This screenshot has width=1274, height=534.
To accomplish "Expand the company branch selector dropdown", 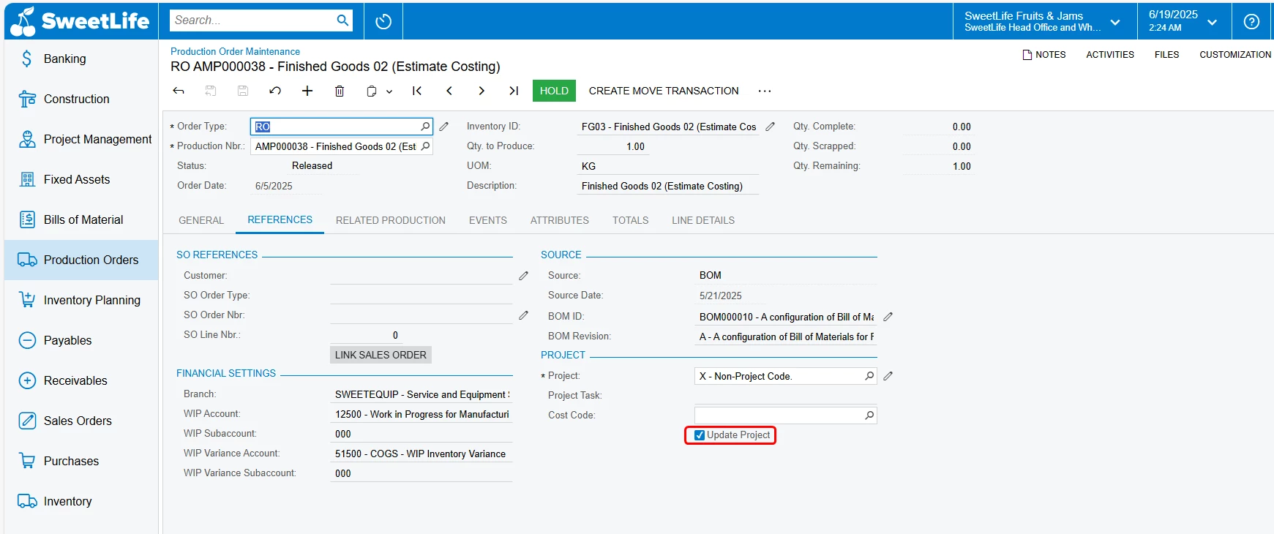I will 1115,22.
